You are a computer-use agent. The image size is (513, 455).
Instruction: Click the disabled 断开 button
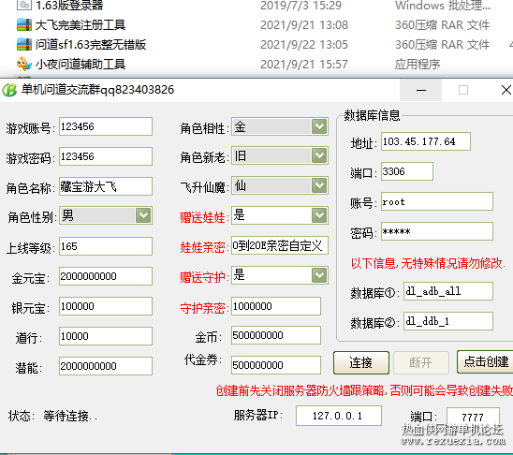coord(420,362)
